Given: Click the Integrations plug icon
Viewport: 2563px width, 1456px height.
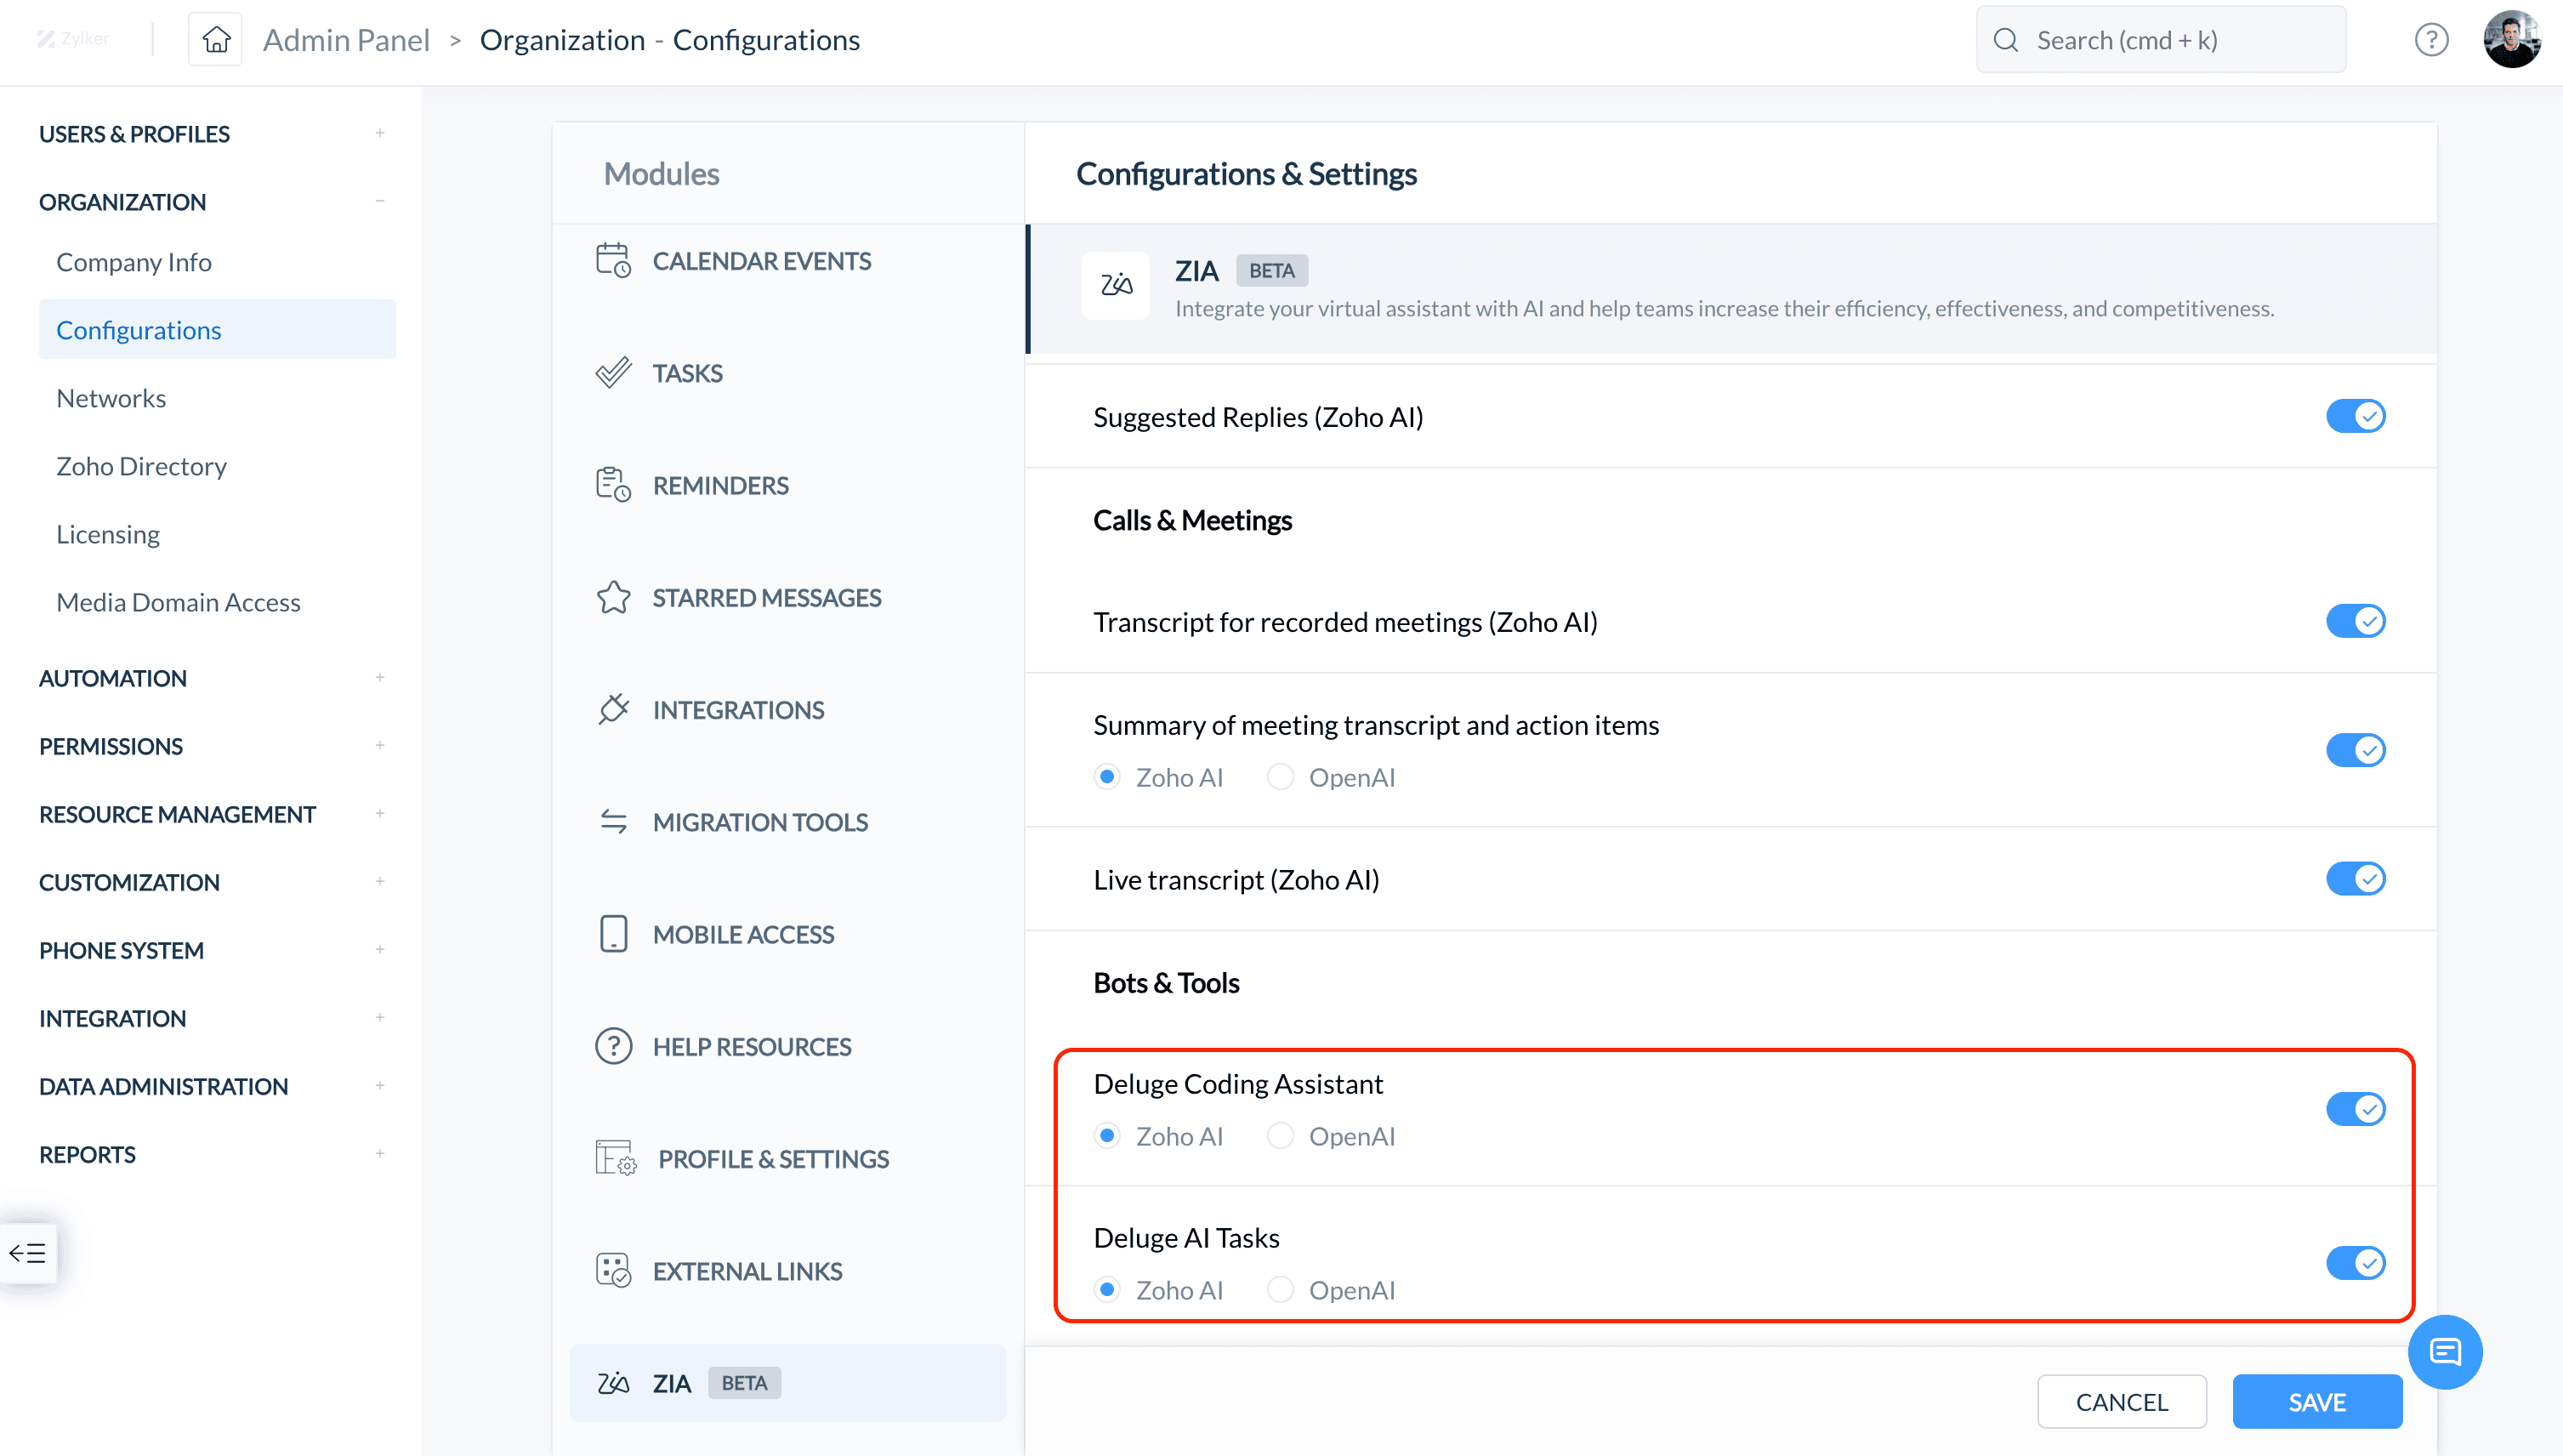Looking at the screenshot, I should tap(613, 709).
